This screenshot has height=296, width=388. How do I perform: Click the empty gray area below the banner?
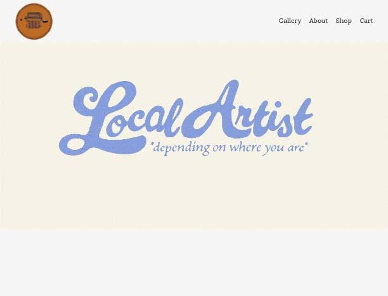click(194, 263)
